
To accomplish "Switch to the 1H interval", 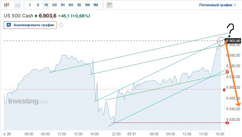I will coord(63,5).
